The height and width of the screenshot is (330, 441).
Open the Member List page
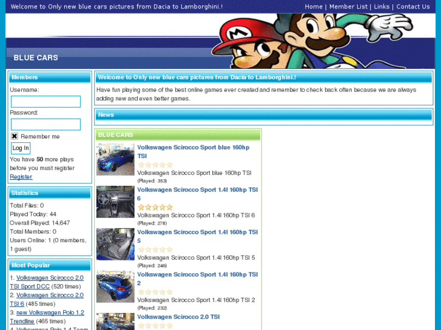click(348, 7)
